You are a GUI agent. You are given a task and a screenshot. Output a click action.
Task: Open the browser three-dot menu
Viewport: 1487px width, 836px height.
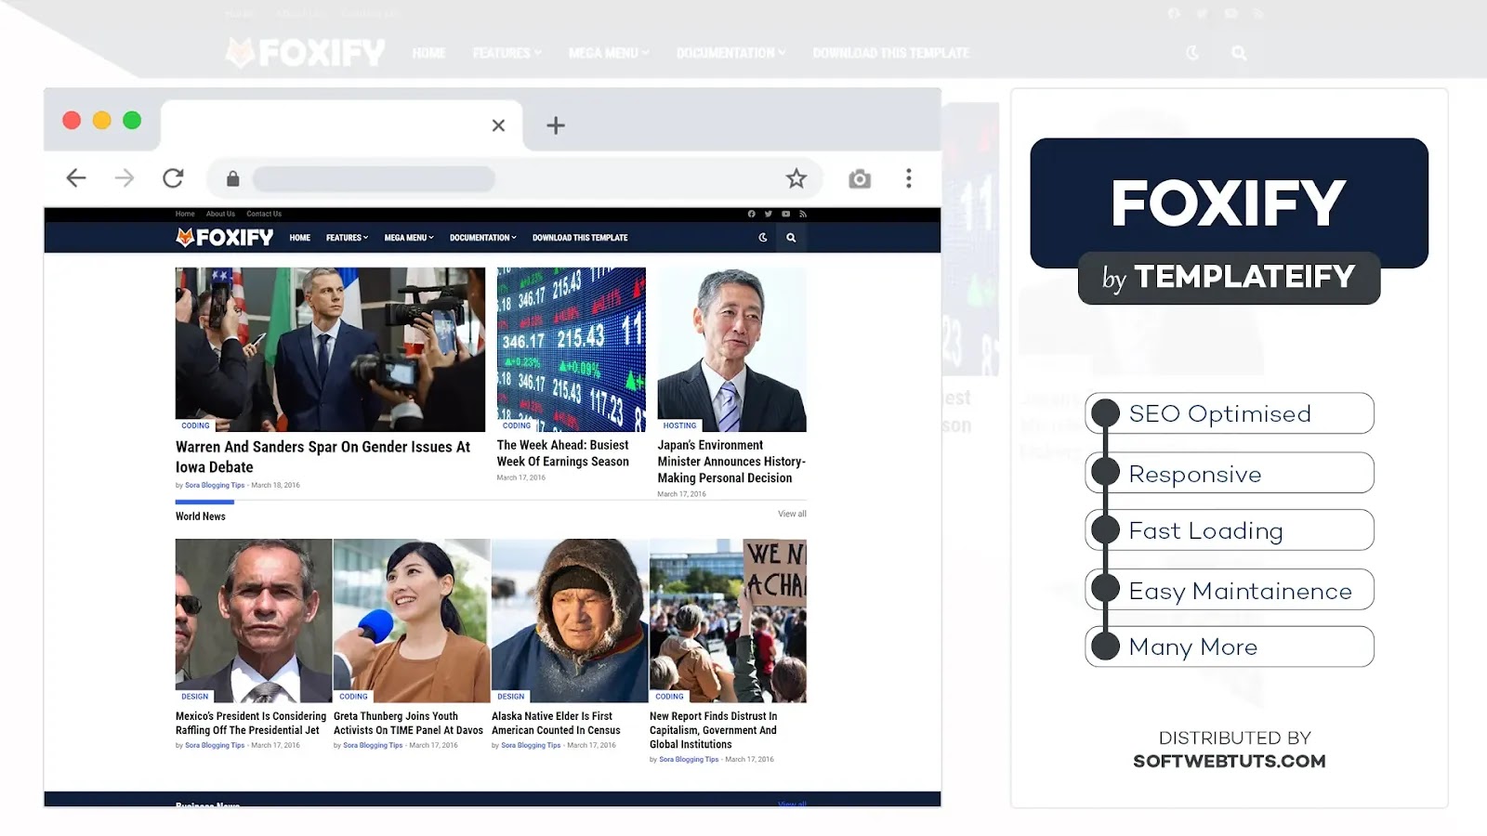click(909, 178)
